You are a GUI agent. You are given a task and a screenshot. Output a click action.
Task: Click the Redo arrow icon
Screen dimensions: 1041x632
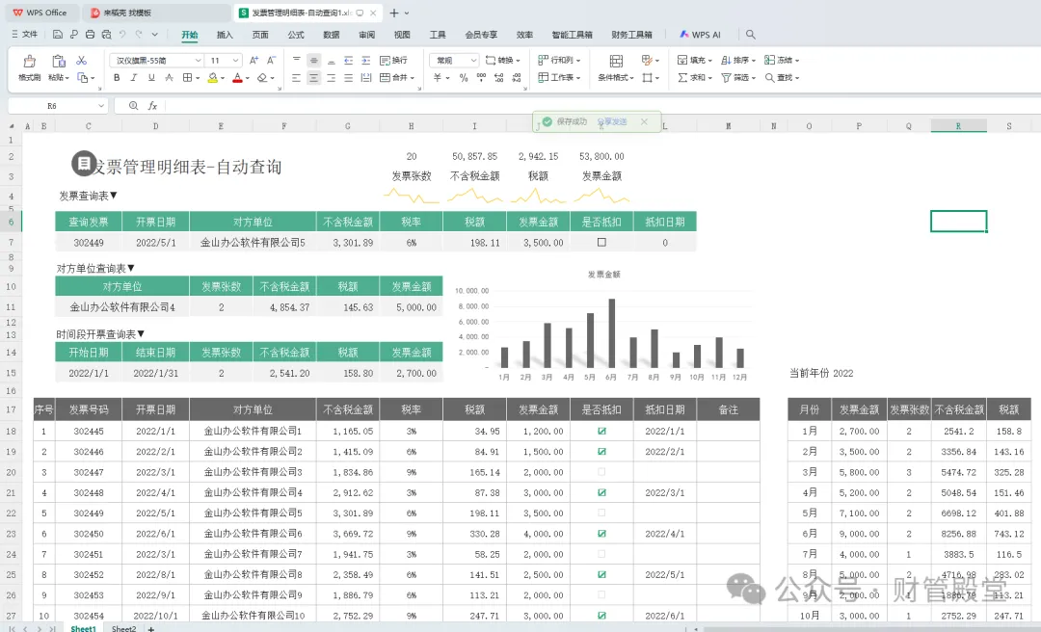139,35
